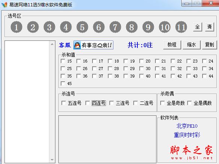This screenshot has height=164, width=219.
Task: Click results list scrollbar down arrow
Action: pos(52,160)
